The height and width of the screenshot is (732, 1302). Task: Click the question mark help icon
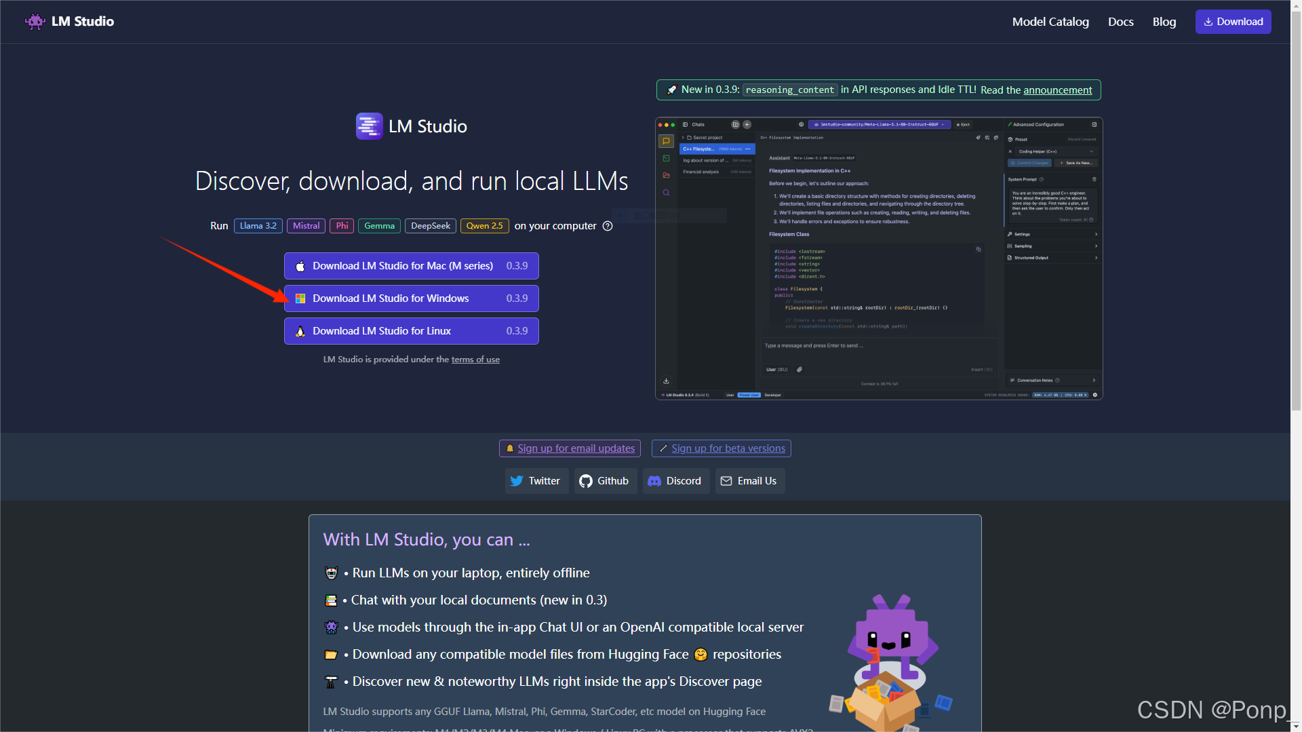tap(608, 226)
